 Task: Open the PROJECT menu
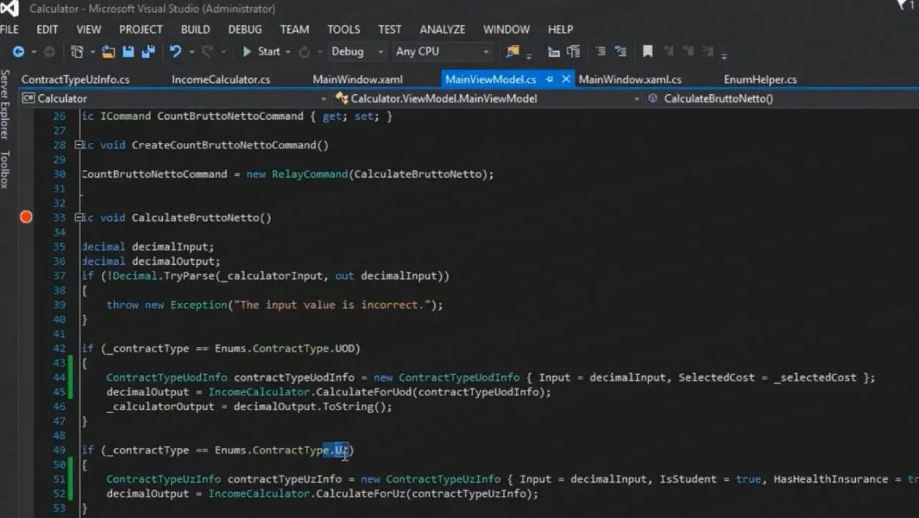[x=141, y=29]
